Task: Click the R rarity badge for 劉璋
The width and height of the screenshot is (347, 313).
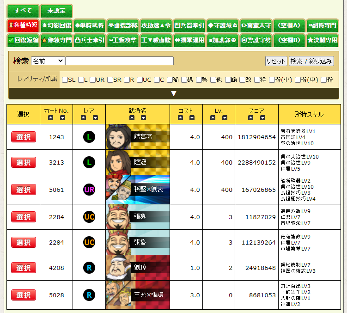Action: click(x=89, y=268)
